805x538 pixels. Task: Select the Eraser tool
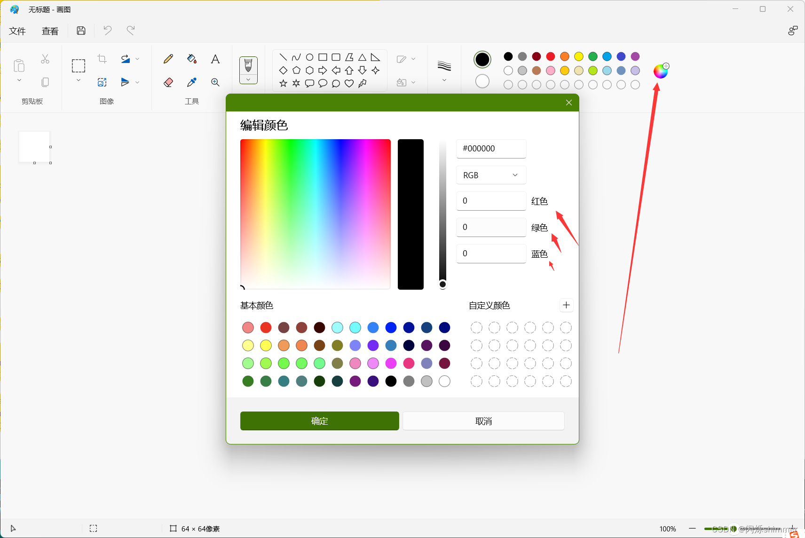click(x=168, y=82)
